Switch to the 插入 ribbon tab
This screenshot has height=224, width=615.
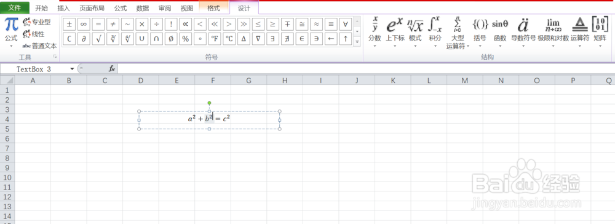(63, 8)
